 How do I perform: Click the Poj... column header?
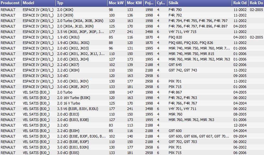[149, 3]
